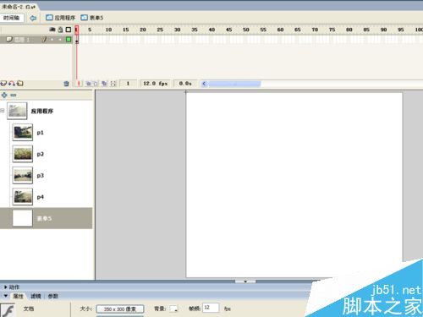The height and width of the screenshot is (317, 423).
Task: Click the 帧频 frame rate input field
Action: pos(211,308)
